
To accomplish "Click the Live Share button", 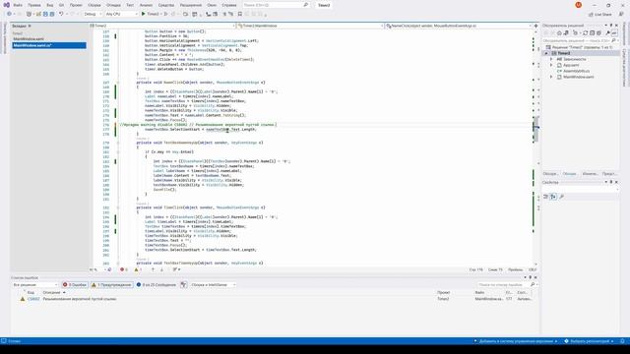I will [x=600, y=15].
